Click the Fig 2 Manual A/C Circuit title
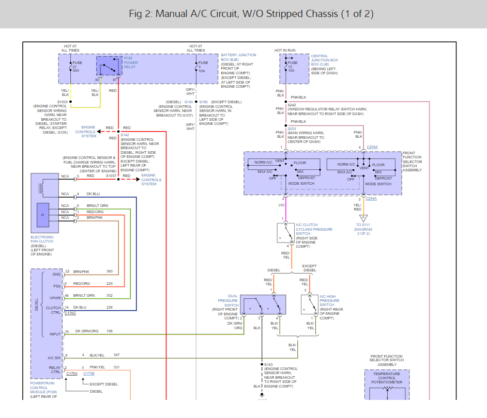The width and height of the screenshot is (487, 418). pos(251,13)
